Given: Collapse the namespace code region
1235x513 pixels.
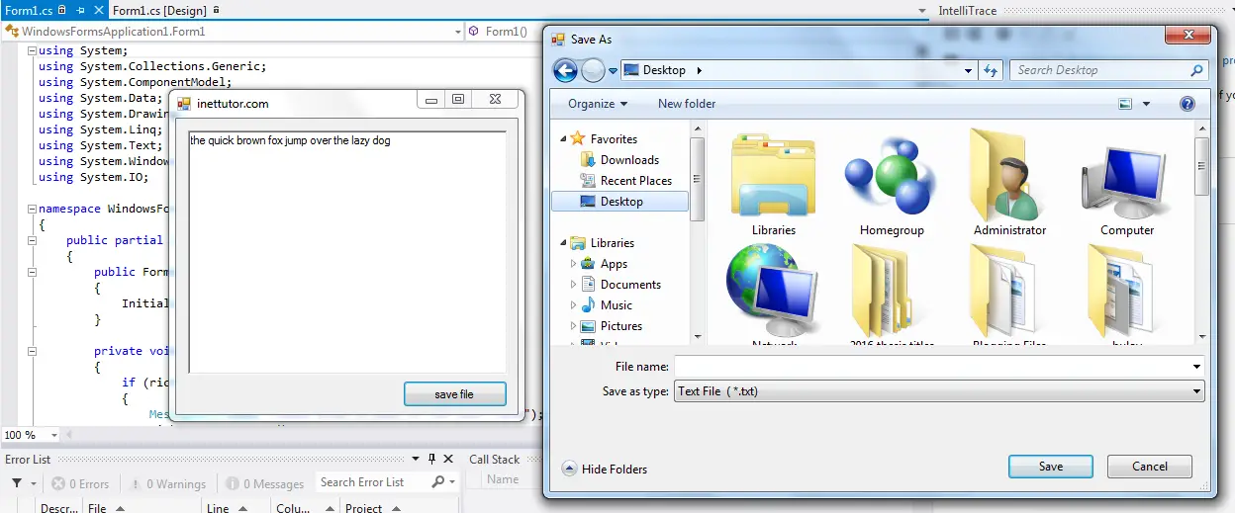Looking at the screenshot, I should [x=33, y=209].
